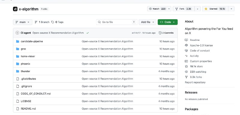Screen dimensions: 240x115
Task: View the 0 Tags link
Action: pyautogui.click(x=57, y=22)
